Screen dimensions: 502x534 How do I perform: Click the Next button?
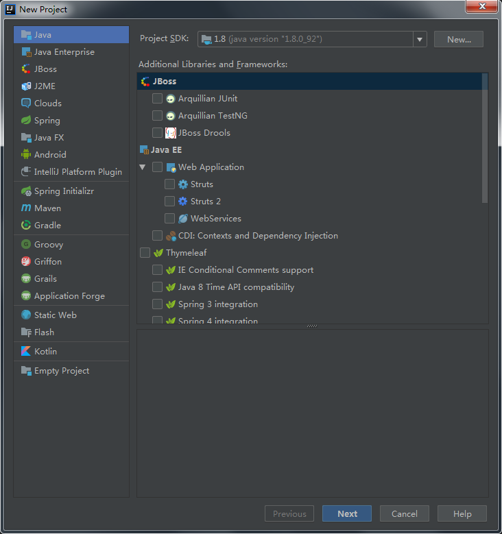click(x=347, y=513)
